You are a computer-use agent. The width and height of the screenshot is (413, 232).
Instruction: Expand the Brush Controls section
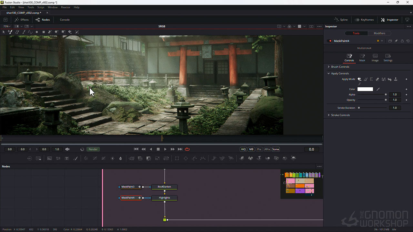click(340, 67)
